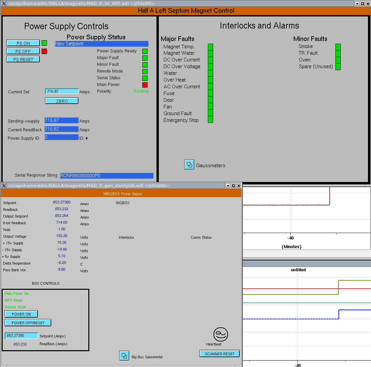
Task: Click the Door fault indicator
Action: 210,100
